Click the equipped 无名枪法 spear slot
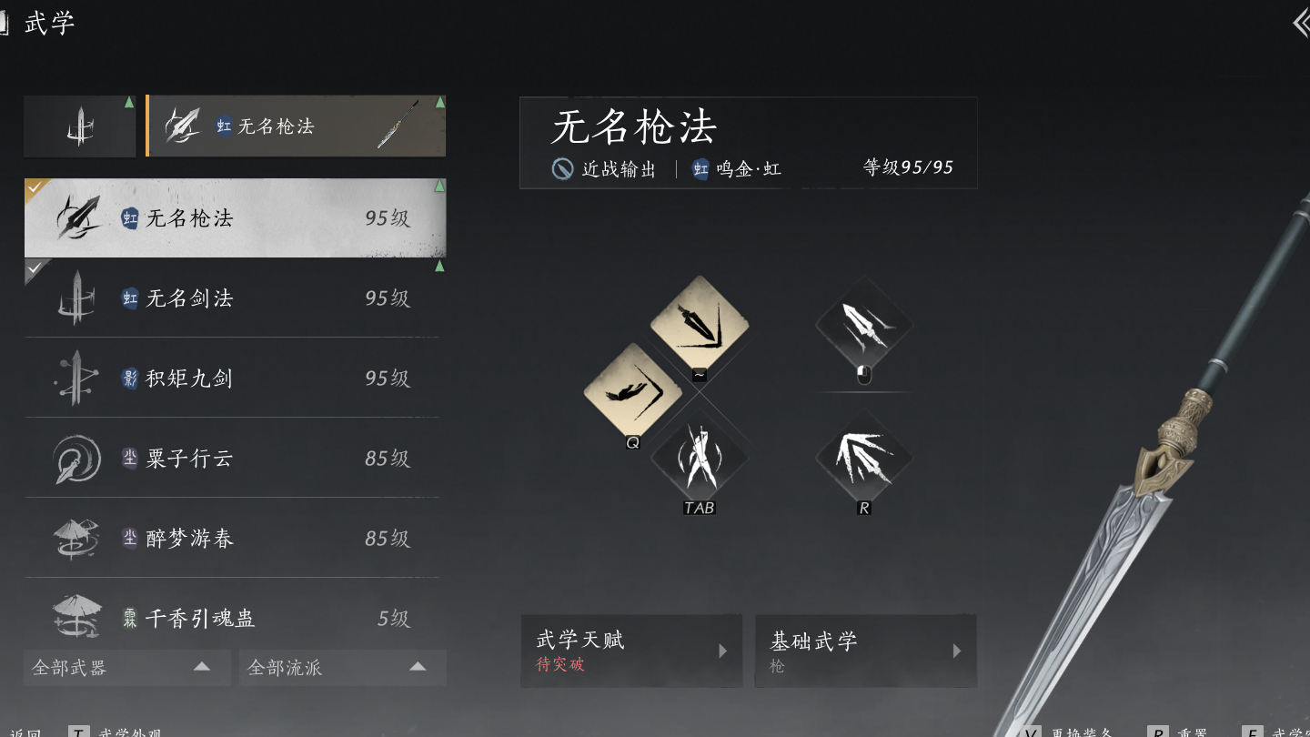Screen dimensions: 1310x737 (x=296, y=126)
